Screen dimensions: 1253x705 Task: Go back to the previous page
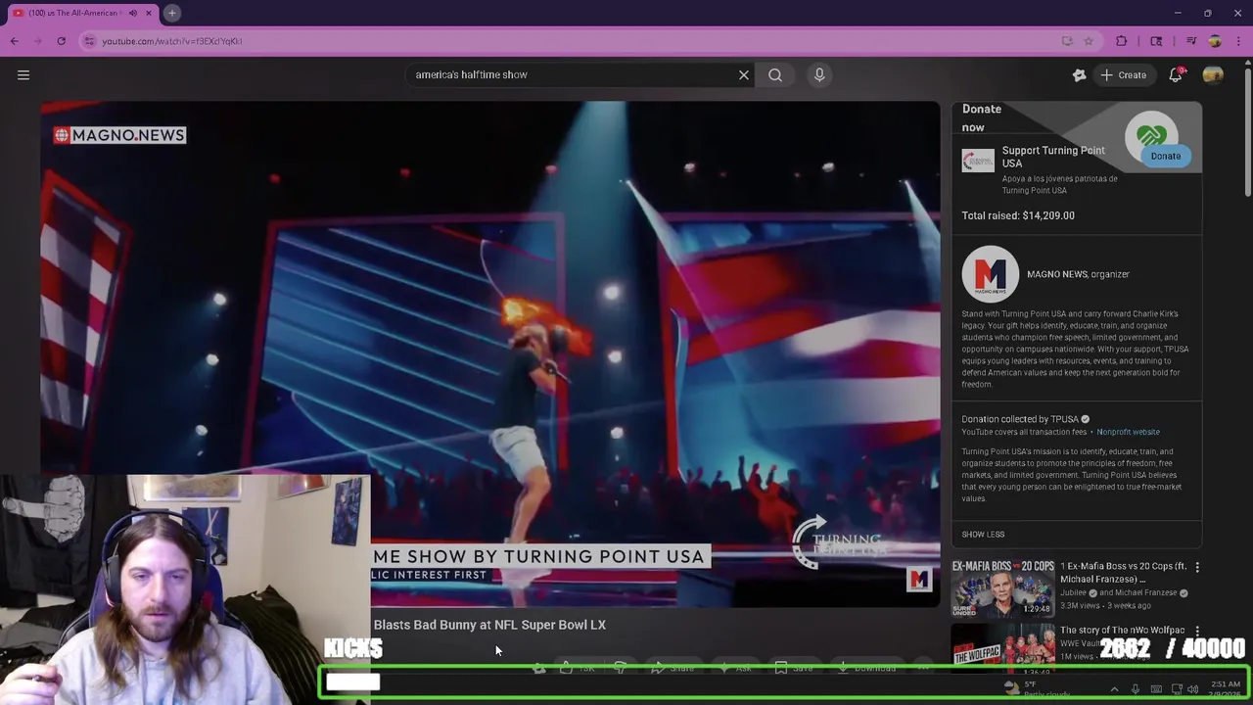(14, 41)
